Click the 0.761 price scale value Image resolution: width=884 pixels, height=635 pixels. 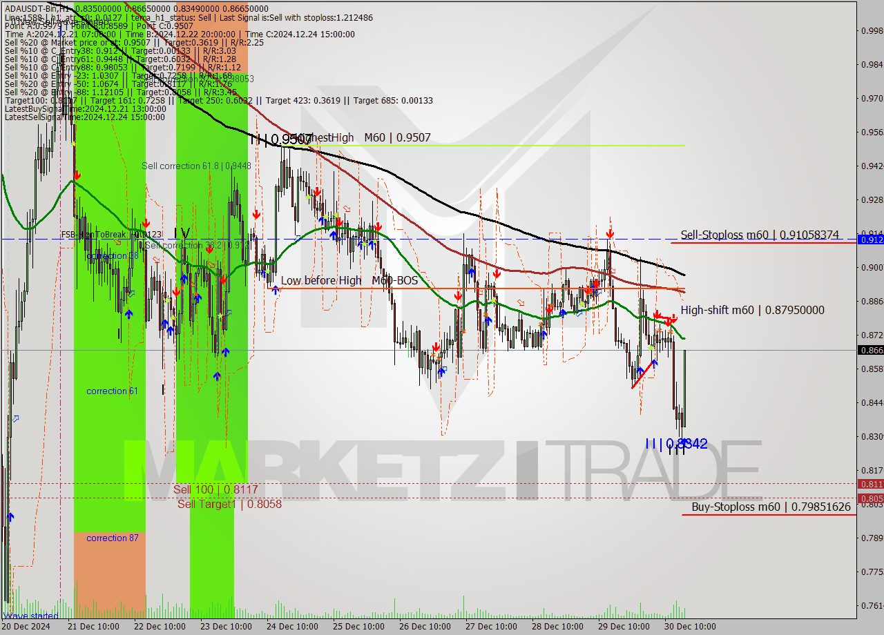click(x=872, y=606)
